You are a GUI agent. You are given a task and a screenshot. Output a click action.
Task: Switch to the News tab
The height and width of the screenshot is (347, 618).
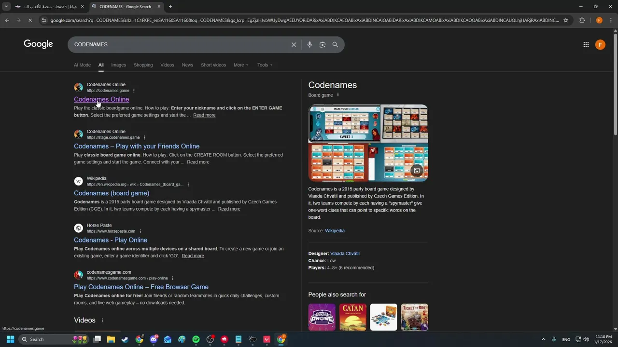187,65
